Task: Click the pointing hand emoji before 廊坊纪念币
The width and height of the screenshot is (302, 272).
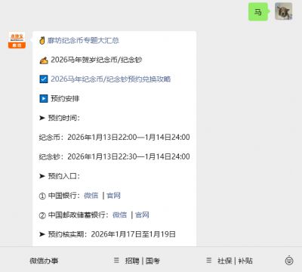Action: 42,40
